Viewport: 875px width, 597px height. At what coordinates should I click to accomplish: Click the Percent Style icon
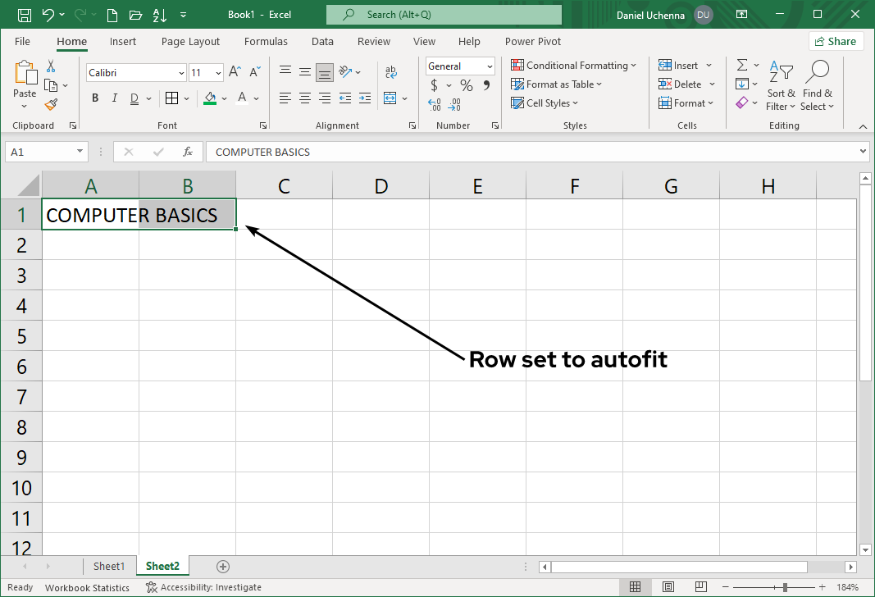[465, 84]
